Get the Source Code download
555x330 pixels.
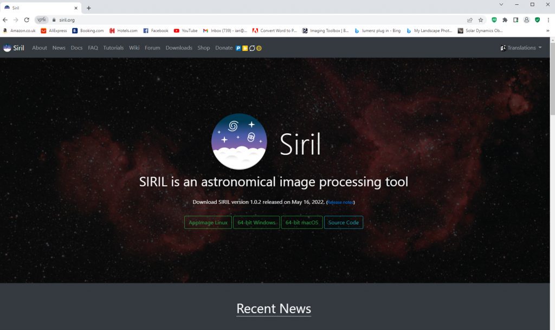[343, 223]
